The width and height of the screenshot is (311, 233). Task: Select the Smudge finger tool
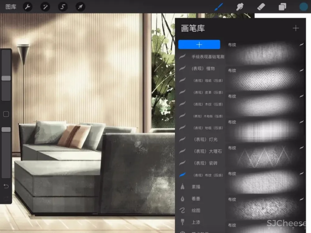coord(239,7)
